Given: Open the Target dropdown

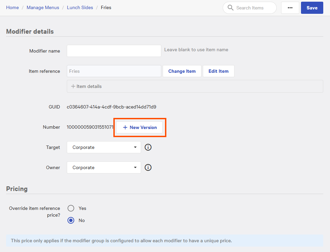Looking at the screenshot, I should coord(104,147).
